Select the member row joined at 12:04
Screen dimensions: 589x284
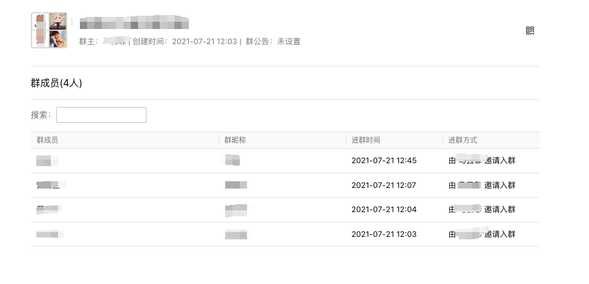[x=285, y=210]
